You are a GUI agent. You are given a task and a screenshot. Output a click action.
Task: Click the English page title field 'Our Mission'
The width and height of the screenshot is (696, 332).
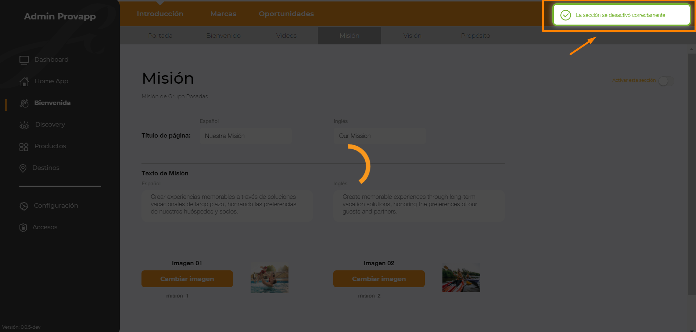[x=380, y=136]
